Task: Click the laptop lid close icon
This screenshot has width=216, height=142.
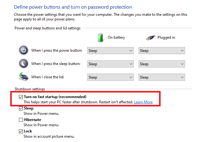Action: click(x=24, y=77)
